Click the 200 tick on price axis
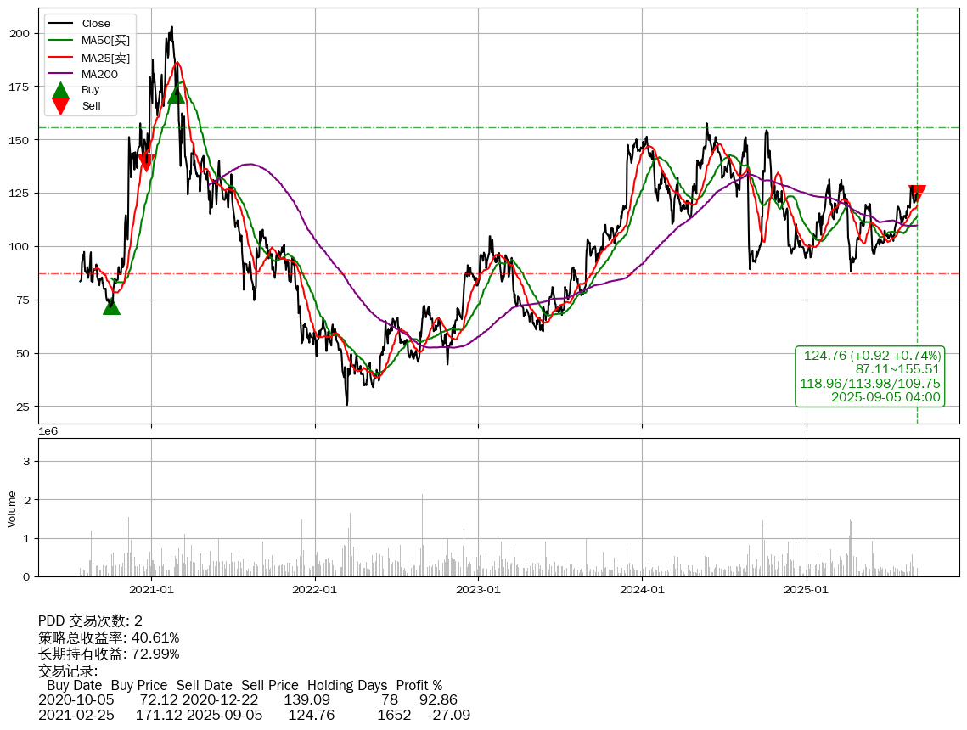This screenshot has height=730, width=967. tap(20, 33)
